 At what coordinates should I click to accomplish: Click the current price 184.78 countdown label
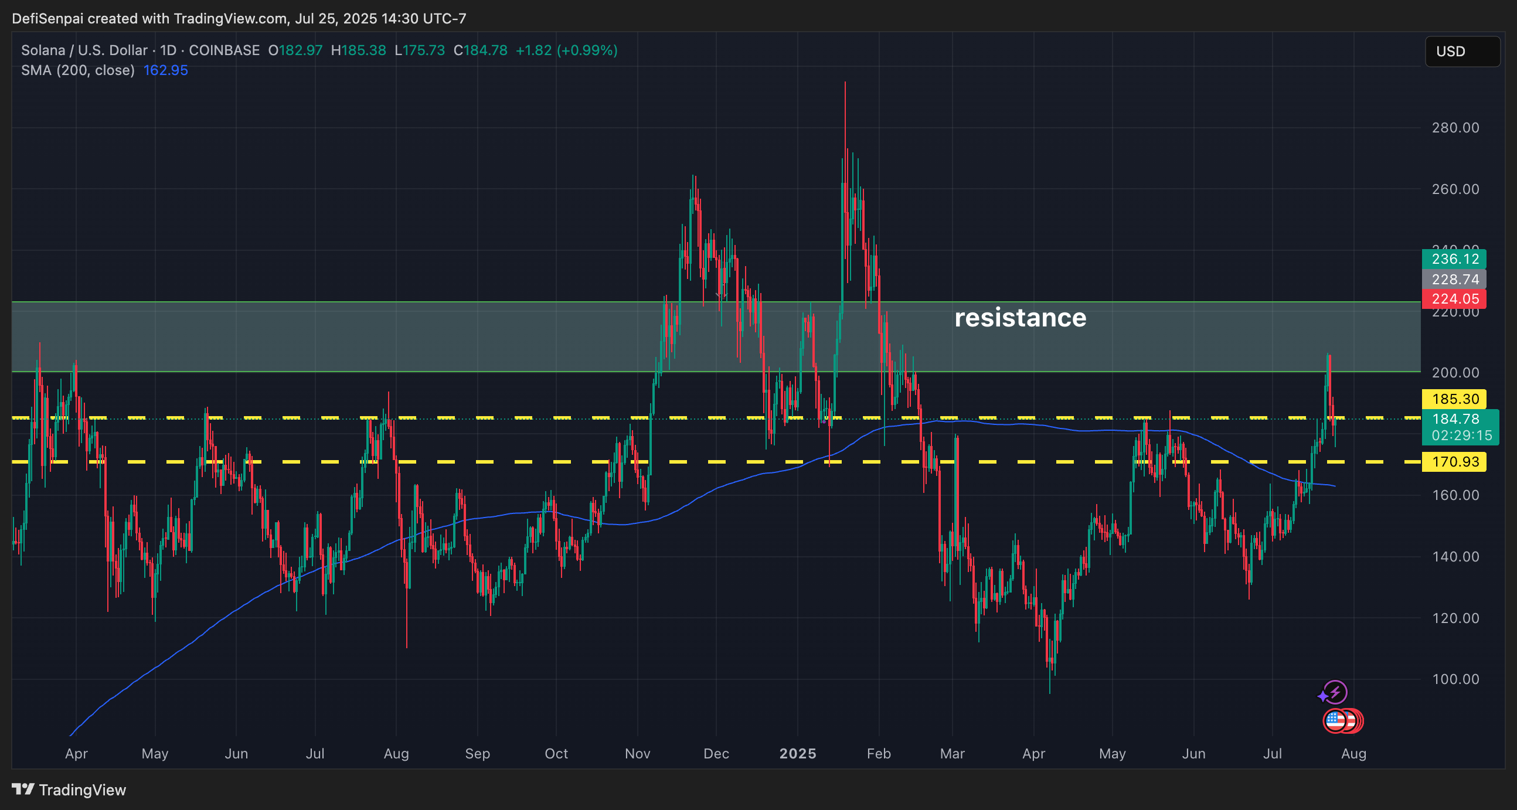pos(1461,427)
